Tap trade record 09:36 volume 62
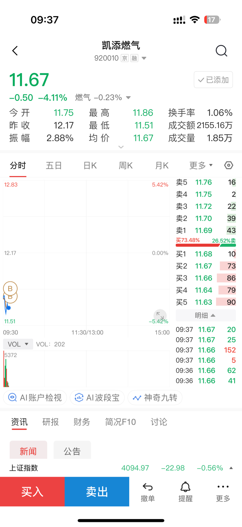The width and height of the screenshot is (242, 527). click(x=206, y=370)
